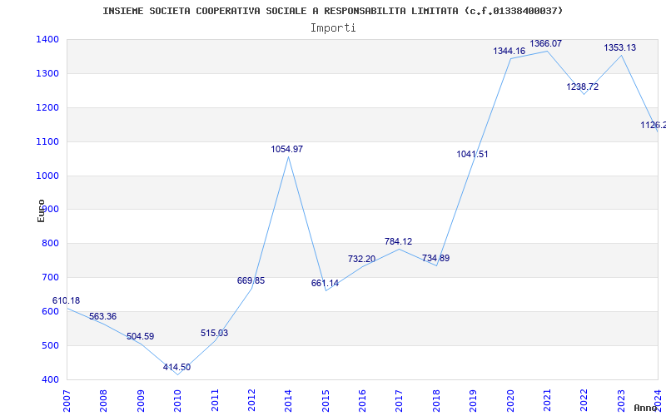This screenshot has width=666, height=416.
Task: Click the 2016 year label
Action: [x=362, y=400]
